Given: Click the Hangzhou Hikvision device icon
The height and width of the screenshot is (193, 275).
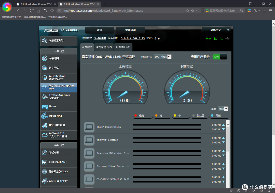Looking at the screenshot, I should pyautogui.click(x=89, y=153).
